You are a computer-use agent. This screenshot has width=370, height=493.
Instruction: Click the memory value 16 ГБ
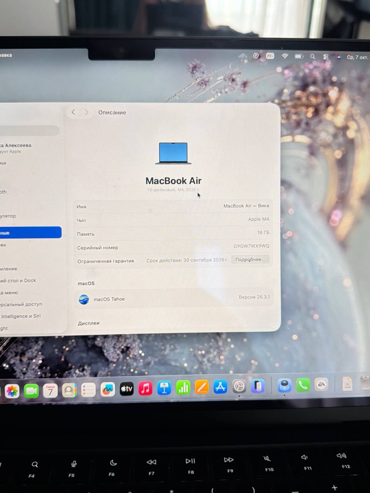tap(263, 233)
